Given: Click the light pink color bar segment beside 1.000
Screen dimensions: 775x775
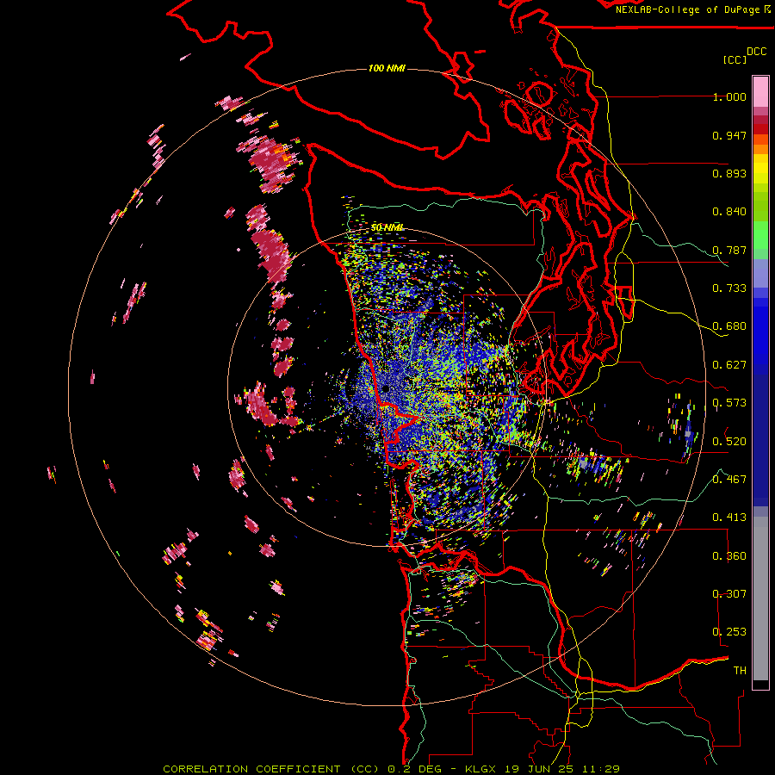Looking at the screenshot, I should point(760,92).
